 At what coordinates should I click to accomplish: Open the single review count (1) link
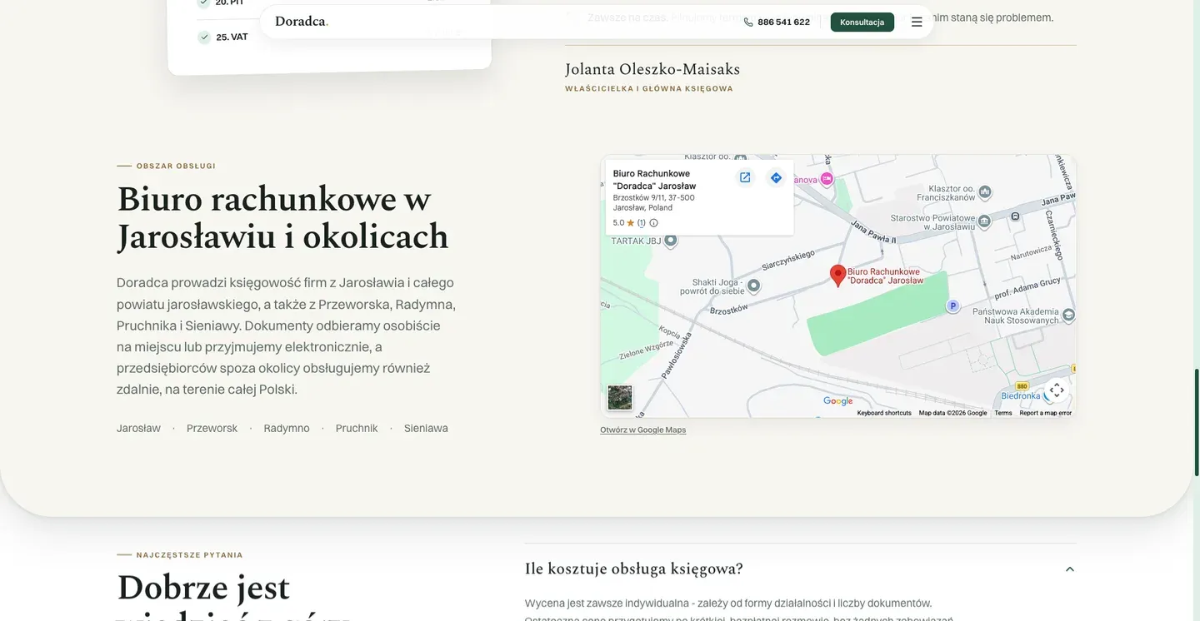tap(642, 223)
